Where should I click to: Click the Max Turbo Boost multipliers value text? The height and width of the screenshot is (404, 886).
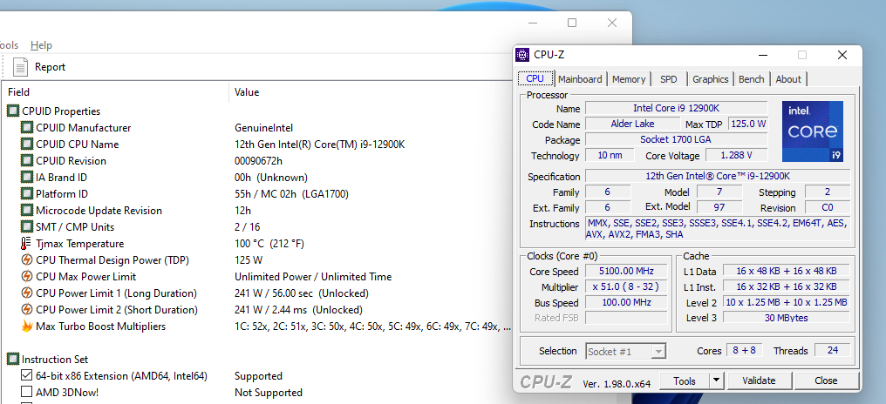(373, 327)
